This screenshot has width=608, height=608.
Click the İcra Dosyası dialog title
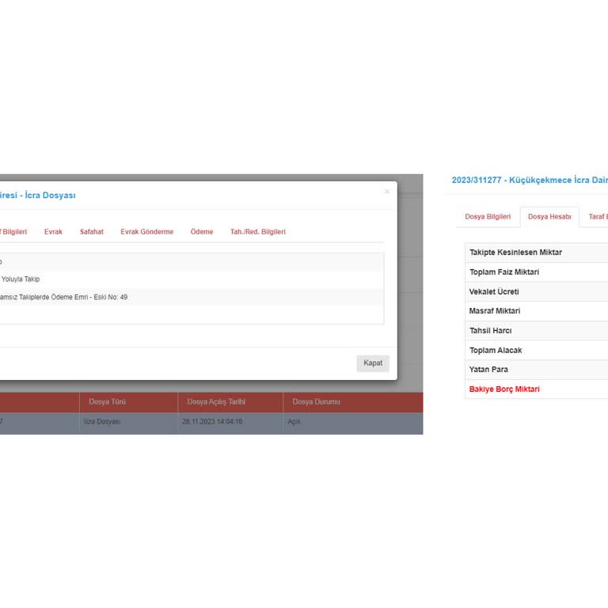[38, 196]
